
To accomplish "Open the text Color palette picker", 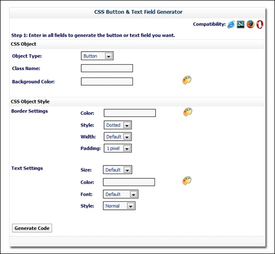I will click(x=187, y=181).
